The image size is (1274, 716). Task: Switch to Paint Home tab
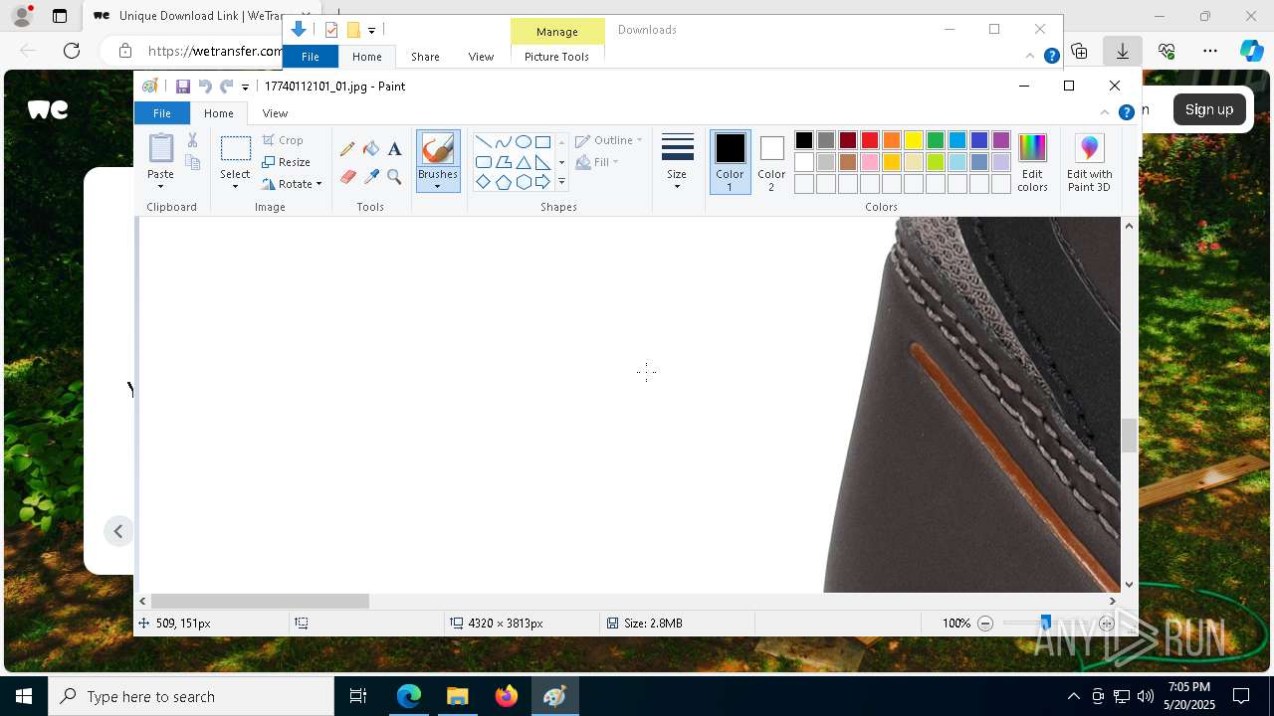[219, 113]
